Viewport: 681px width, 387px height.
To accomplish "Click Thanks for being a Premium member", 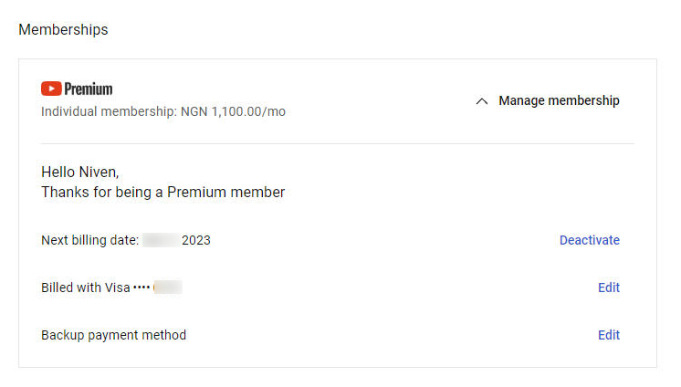I will [x=163, y=192].
